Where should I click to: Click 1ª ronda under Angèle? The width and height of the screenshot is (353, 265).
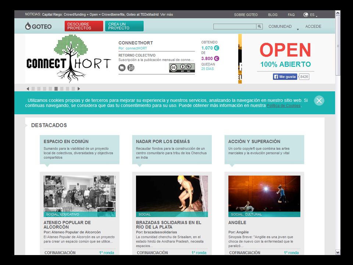291,252
